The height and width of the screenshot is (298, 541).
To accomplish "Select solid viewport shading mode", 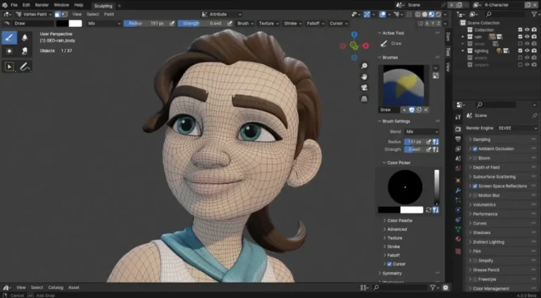I will pos(425,15).
